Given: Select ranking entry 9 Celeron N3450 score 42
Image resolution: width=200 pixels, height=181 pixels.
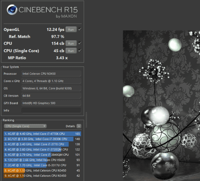Looking at the screenshot, I should [x=42, y=176].
